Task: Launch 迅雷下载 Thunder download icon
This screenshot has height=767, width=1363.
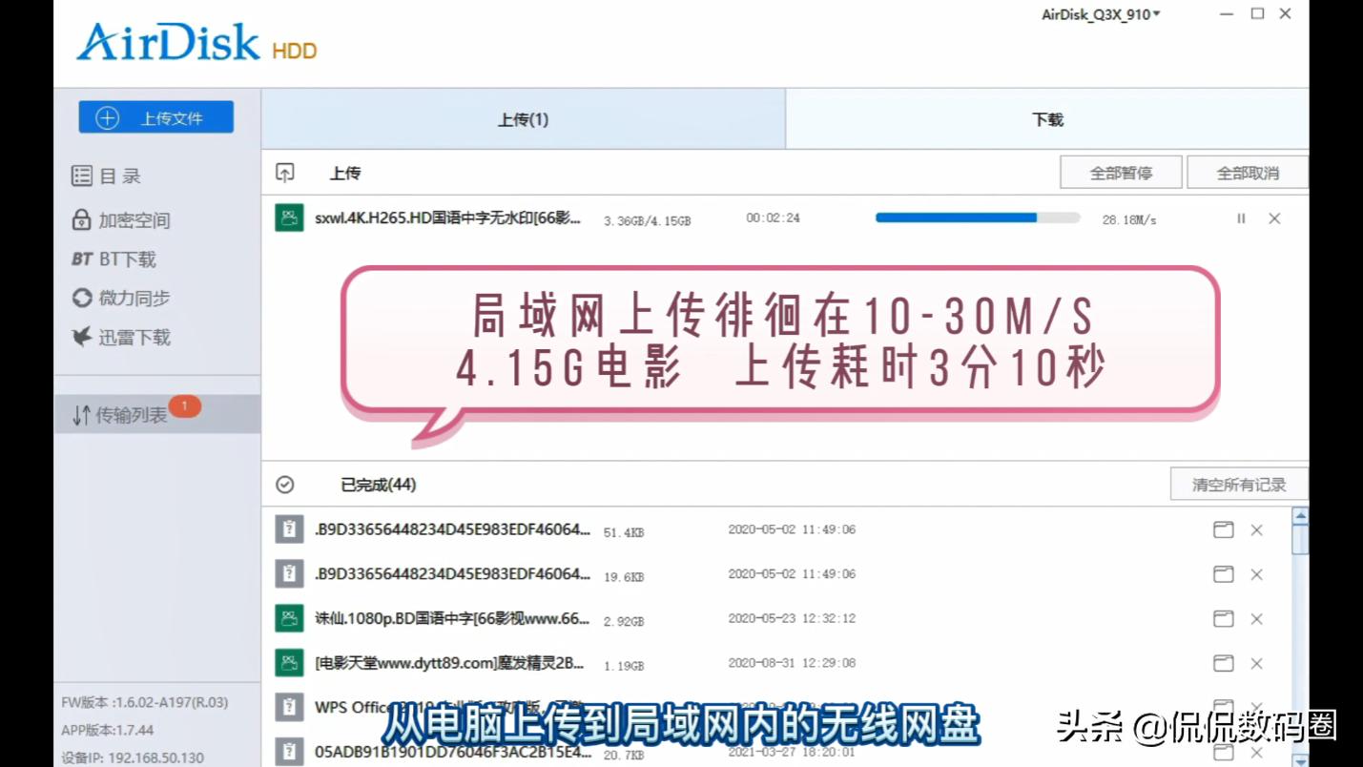Action: click(81, 337)
